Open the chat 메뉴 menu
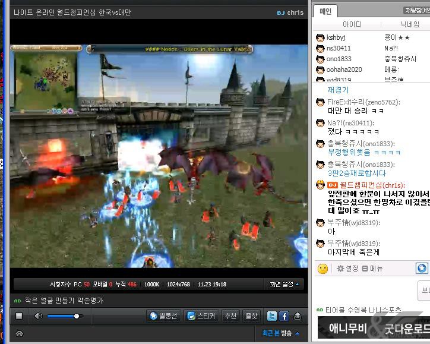430x344 pixels. [x=372, y=269]
